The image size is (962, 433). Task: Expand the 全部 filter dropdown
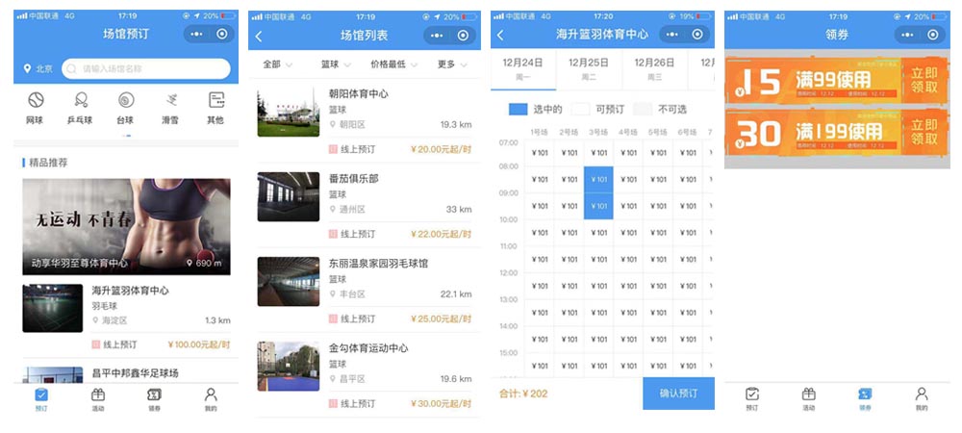click(x=277, y=64)
